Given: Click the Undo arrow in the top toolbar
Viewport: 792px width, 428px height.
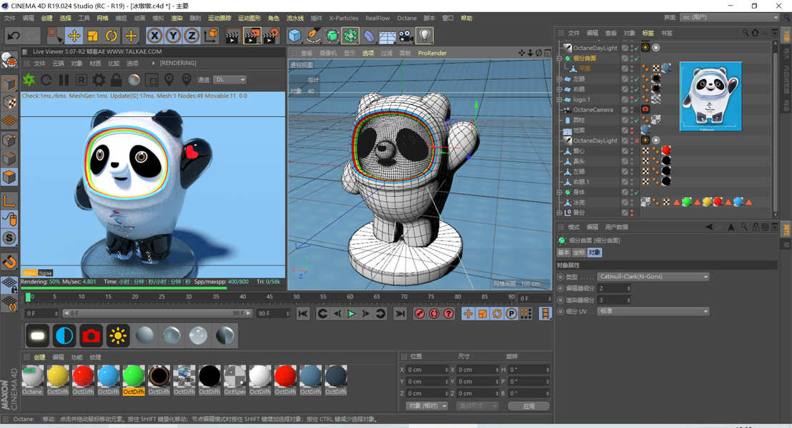Looking at the screenshot, I should (x=14, y=36).
